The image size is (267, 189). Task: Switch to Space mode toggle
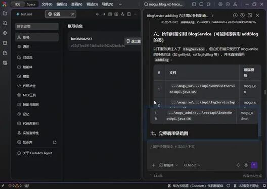click(x=31, y=5)
